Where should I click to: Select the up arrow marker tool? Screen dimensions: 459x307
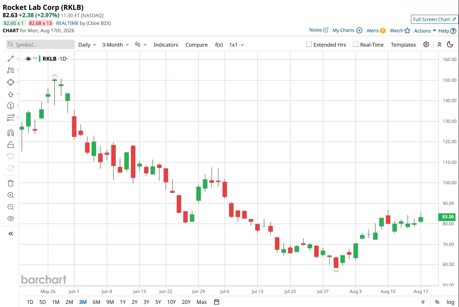11,94
